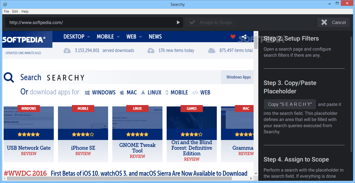Click the 3,153,294,801 served downloads text
The width and height of the screenshot is (355, 183).
coord(104,51)
